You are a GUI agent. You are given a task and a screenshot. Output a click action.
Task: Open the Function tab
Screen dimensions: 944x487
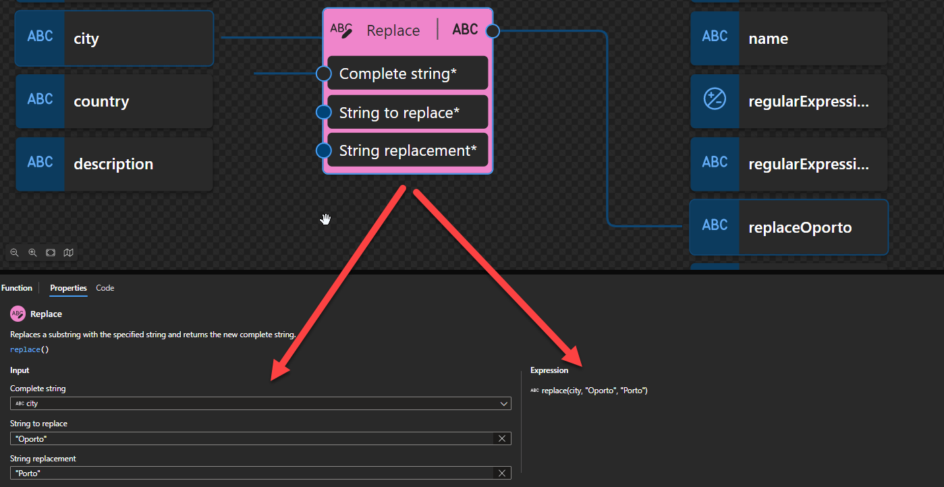[x=16, y=287]
